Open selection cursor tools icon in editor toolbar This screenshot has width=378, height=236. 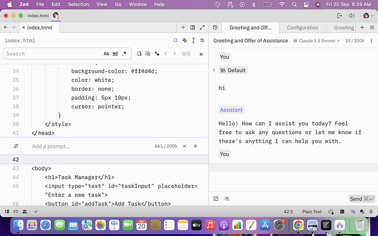click(x=193, y=40)
